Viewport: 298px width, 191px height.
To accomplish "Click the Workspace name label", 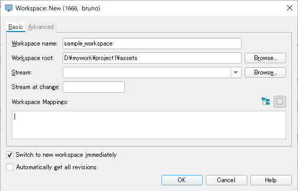I will [x=34, y=43].
